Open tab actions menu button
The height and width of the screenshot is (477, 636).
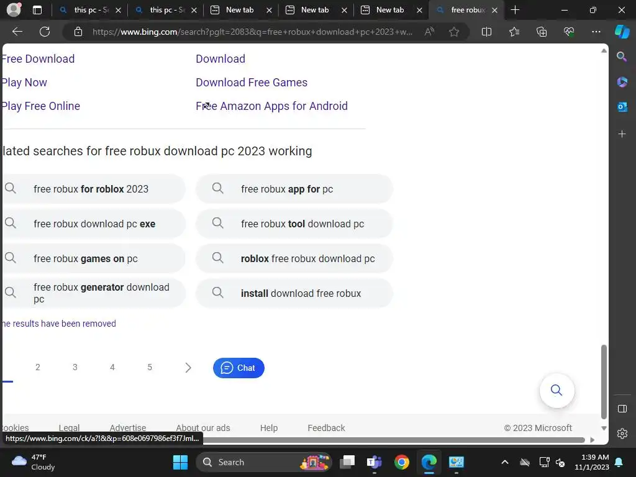[x=37, y=10]
